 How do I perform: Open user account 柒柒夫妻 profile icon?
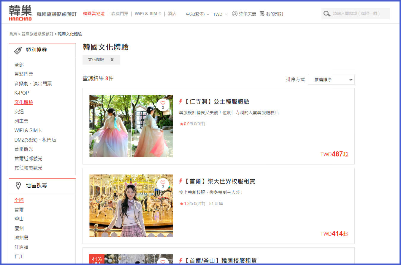pos(235,14)
